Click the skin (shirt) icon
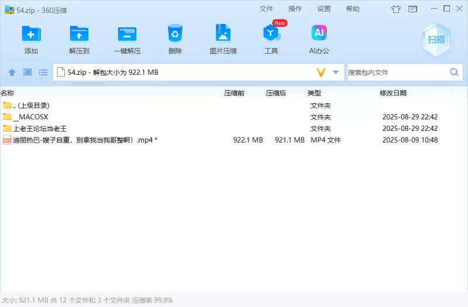Viewport: 468px width, 307px height. coord(396,9)
